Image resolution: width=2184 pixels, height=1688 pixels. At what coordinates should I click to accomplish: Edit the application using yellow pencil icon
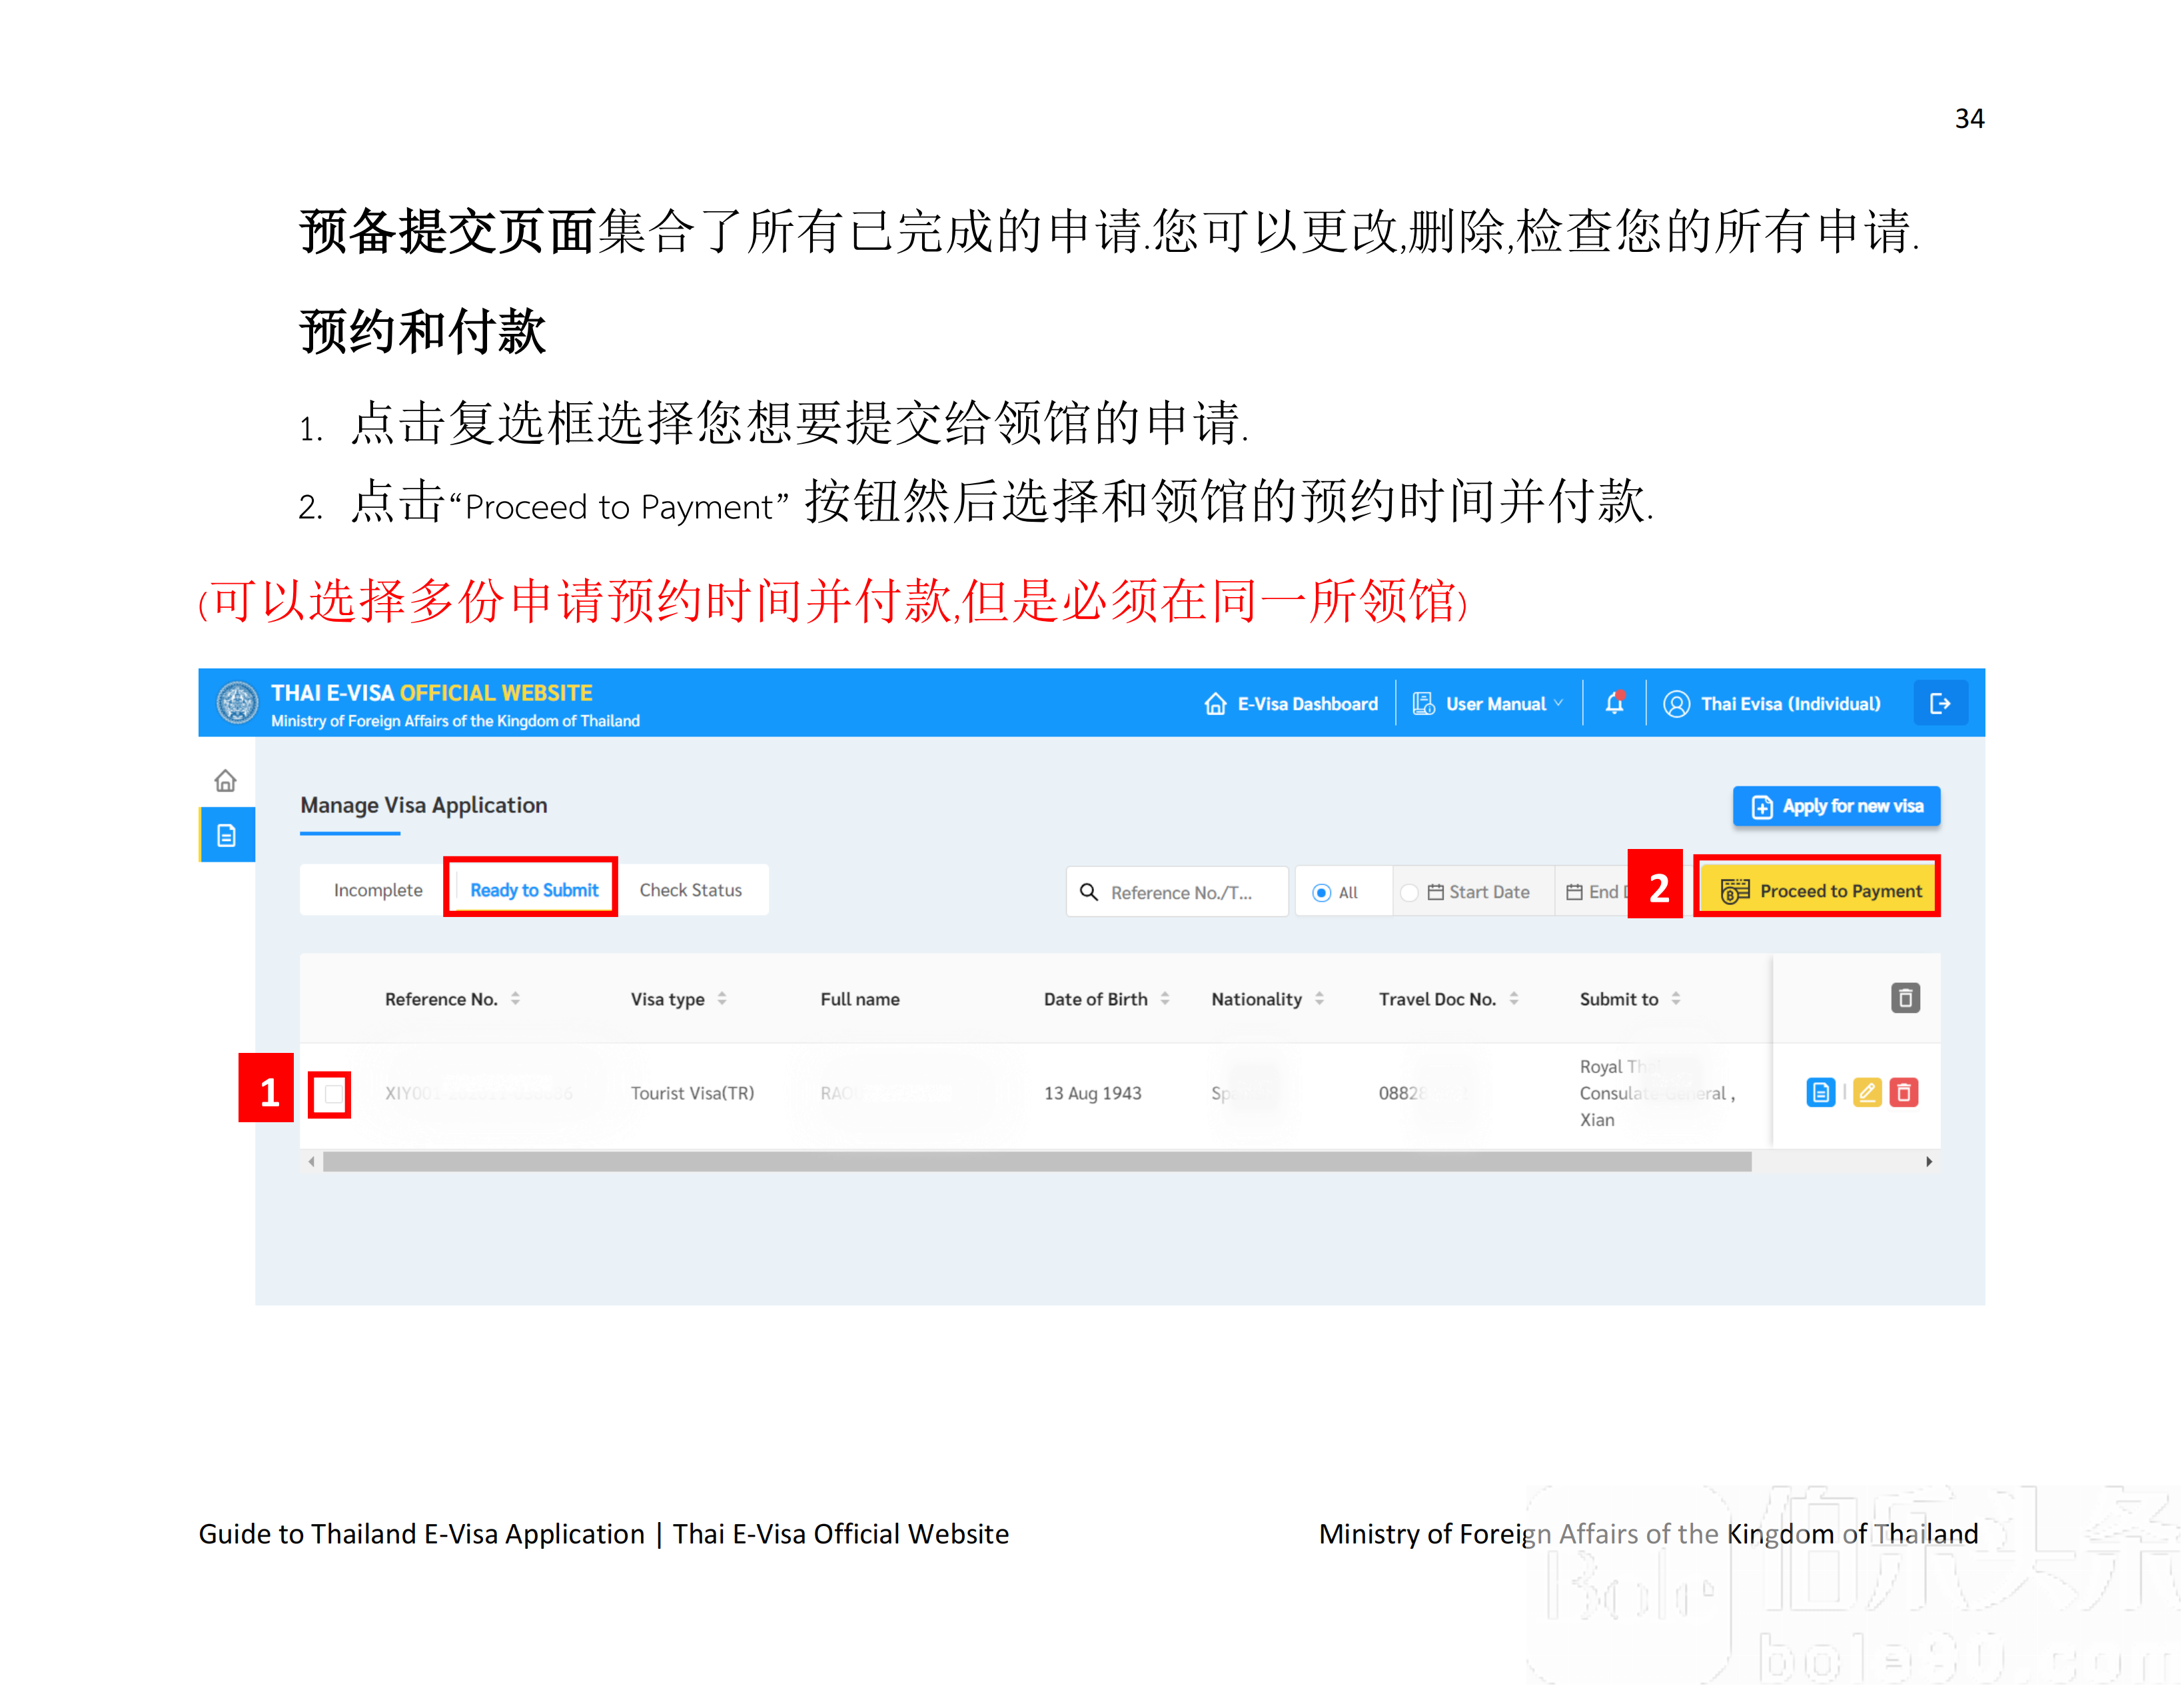pos(1868,1093)
